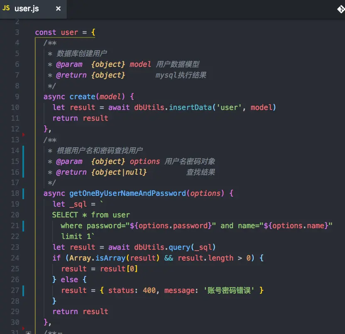Expand the folded comment on line 31
Viewport: 345px width, 334px height.
point(28,332)
